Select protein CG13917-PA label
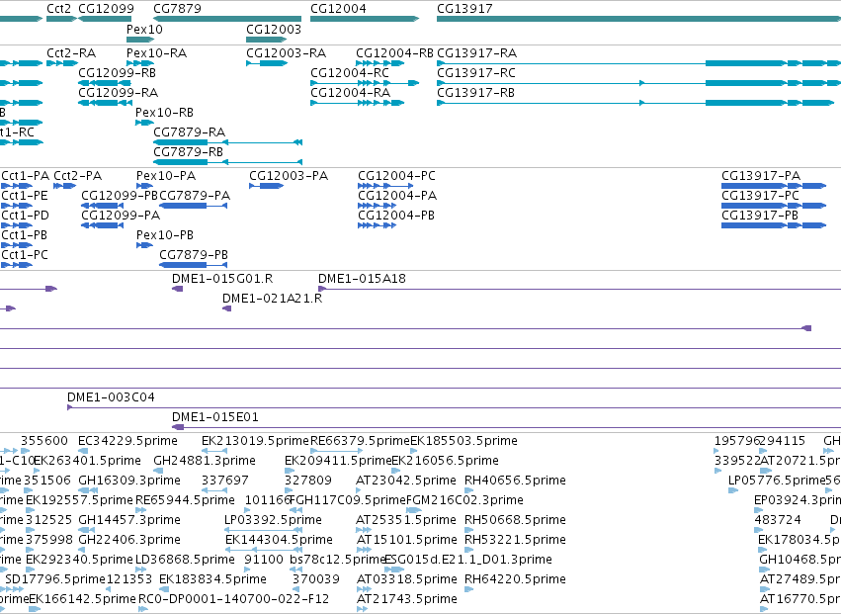Screen dimensions: 841x614 point(761,176)
